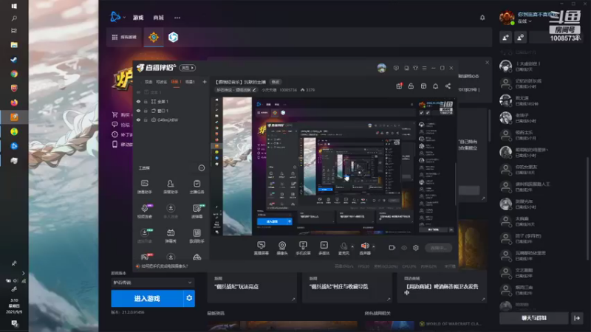This screenshot has width=591, height=332.
Task: Expand the online status dropdown under the profile name
Action: click(525, 21)
